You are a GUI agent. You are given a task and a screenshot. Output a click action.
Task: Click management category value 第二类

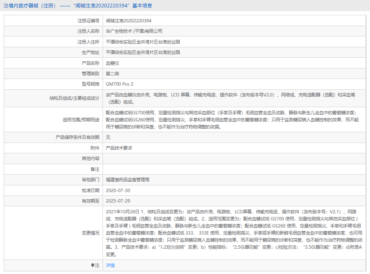coord(113,73)
